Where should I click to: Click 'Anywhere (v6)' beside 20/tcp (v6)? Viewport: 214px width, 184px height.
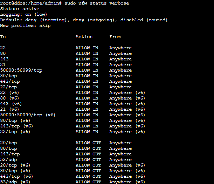(127, 165)
